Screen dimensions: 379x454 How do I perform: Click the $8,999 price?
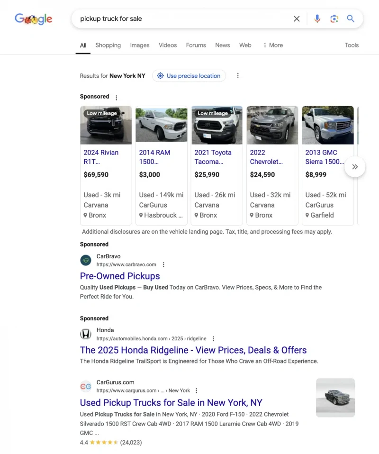[x=316, y=174]
